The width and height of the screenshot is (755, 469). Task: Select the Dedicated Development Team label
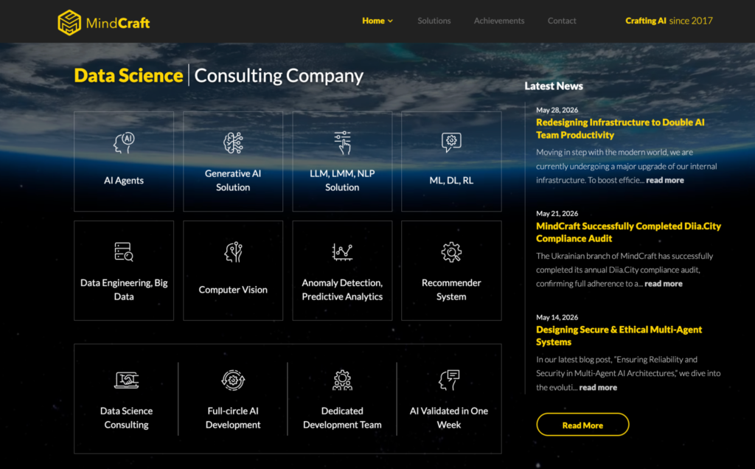pos(342,417)
